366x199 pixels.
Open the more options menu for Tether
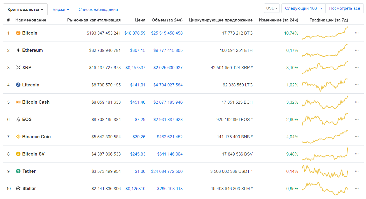tap(357, 171)
